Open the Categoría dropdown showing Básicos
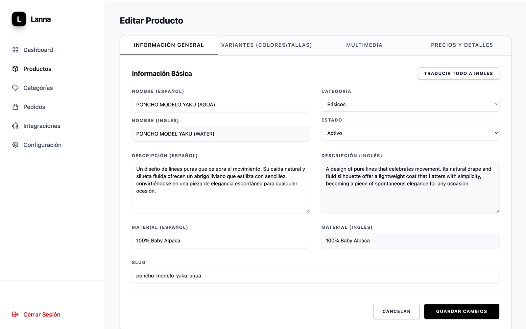The image size is (526, 329). [x=410, y=104]
